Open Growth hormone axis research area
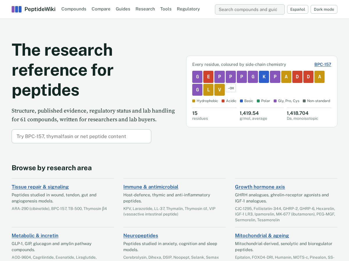The width and height of the screenshot is (349, 261). tap(260, 187)
